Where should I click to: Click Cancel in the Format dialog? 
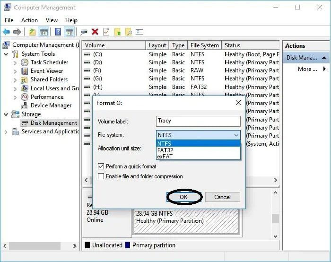(223, 197)
